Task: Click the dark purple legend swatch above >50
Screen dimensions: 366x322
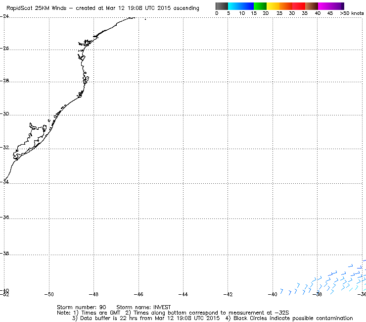Action: (343, 6)
